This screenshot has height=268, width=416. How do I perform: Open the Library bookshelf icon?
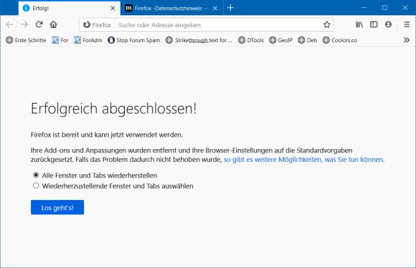[359, 24]
